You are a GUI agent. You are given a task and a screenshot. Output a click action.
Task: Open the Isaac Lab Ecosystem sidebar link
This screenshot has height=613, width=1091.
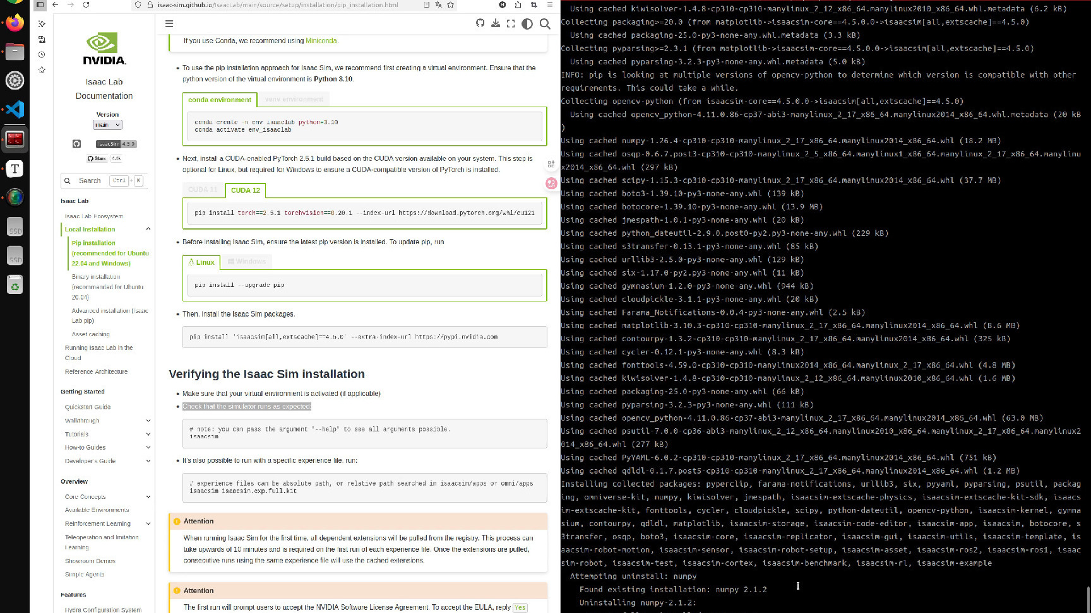pos(94,216)
